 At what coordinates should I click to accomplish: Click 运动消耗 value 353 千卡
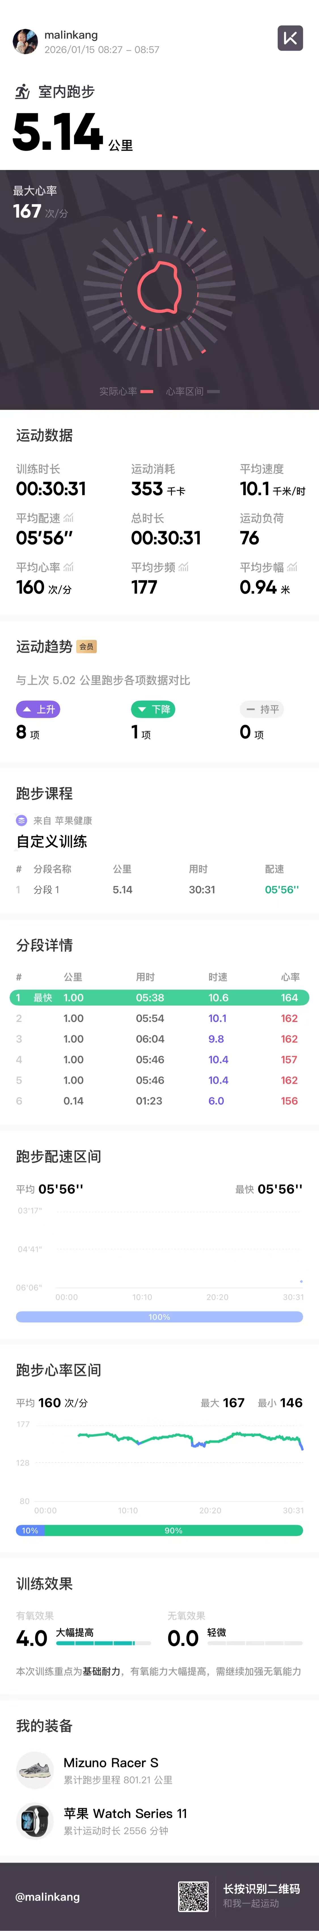click(x=158, y=489)
